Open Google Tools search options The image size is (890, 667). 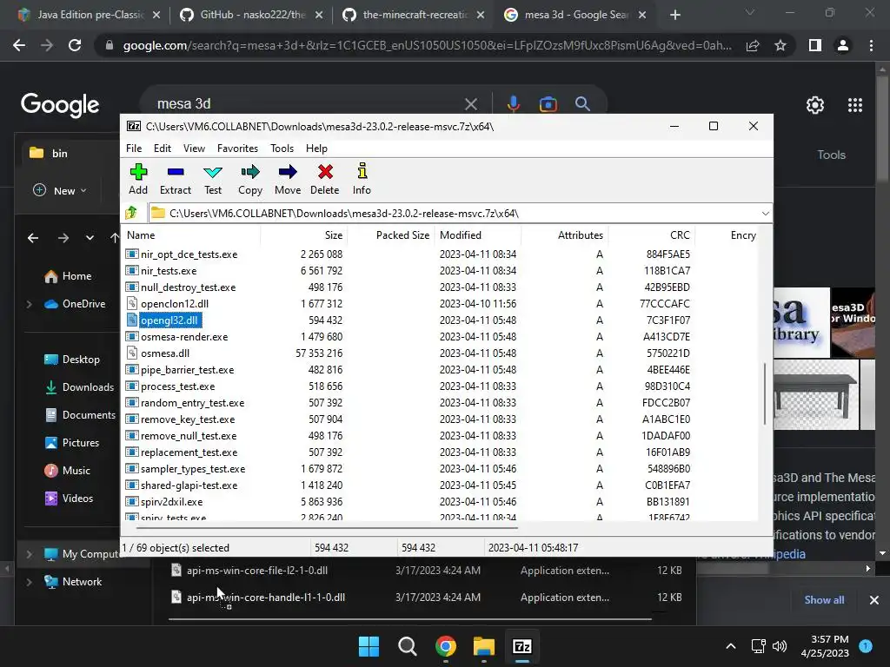(831, 155)
